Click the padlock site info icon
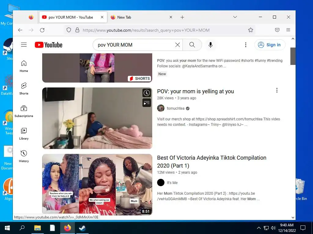The image size is (313, 234). pyautogui.click(x=77, y=30)
